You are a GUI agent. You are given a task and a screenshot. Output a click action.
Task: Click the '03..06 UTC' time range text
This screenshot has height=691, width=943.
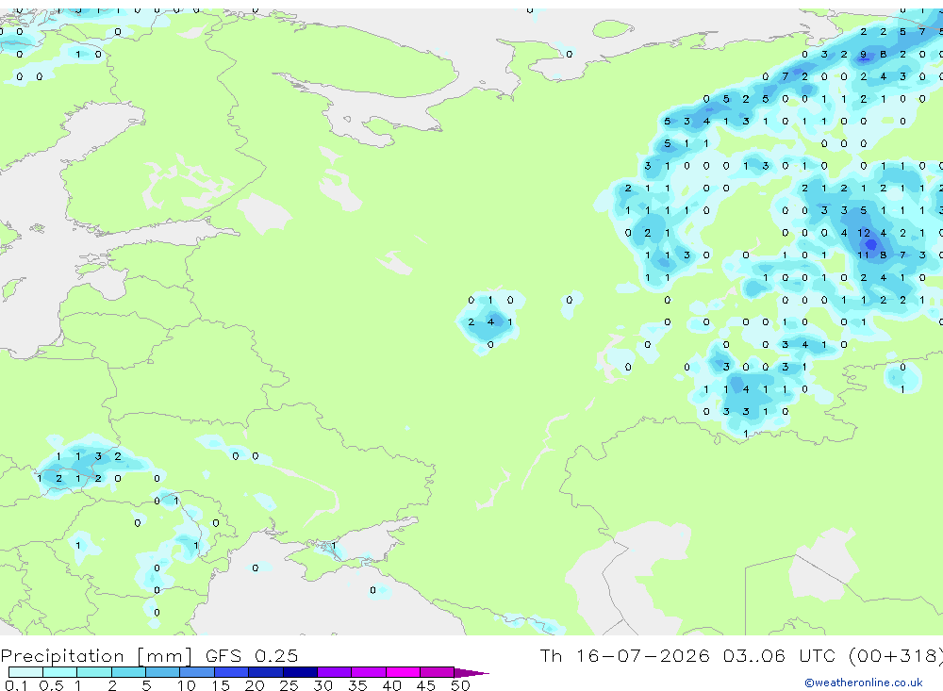pyautogui.click(x=781, y=655)
